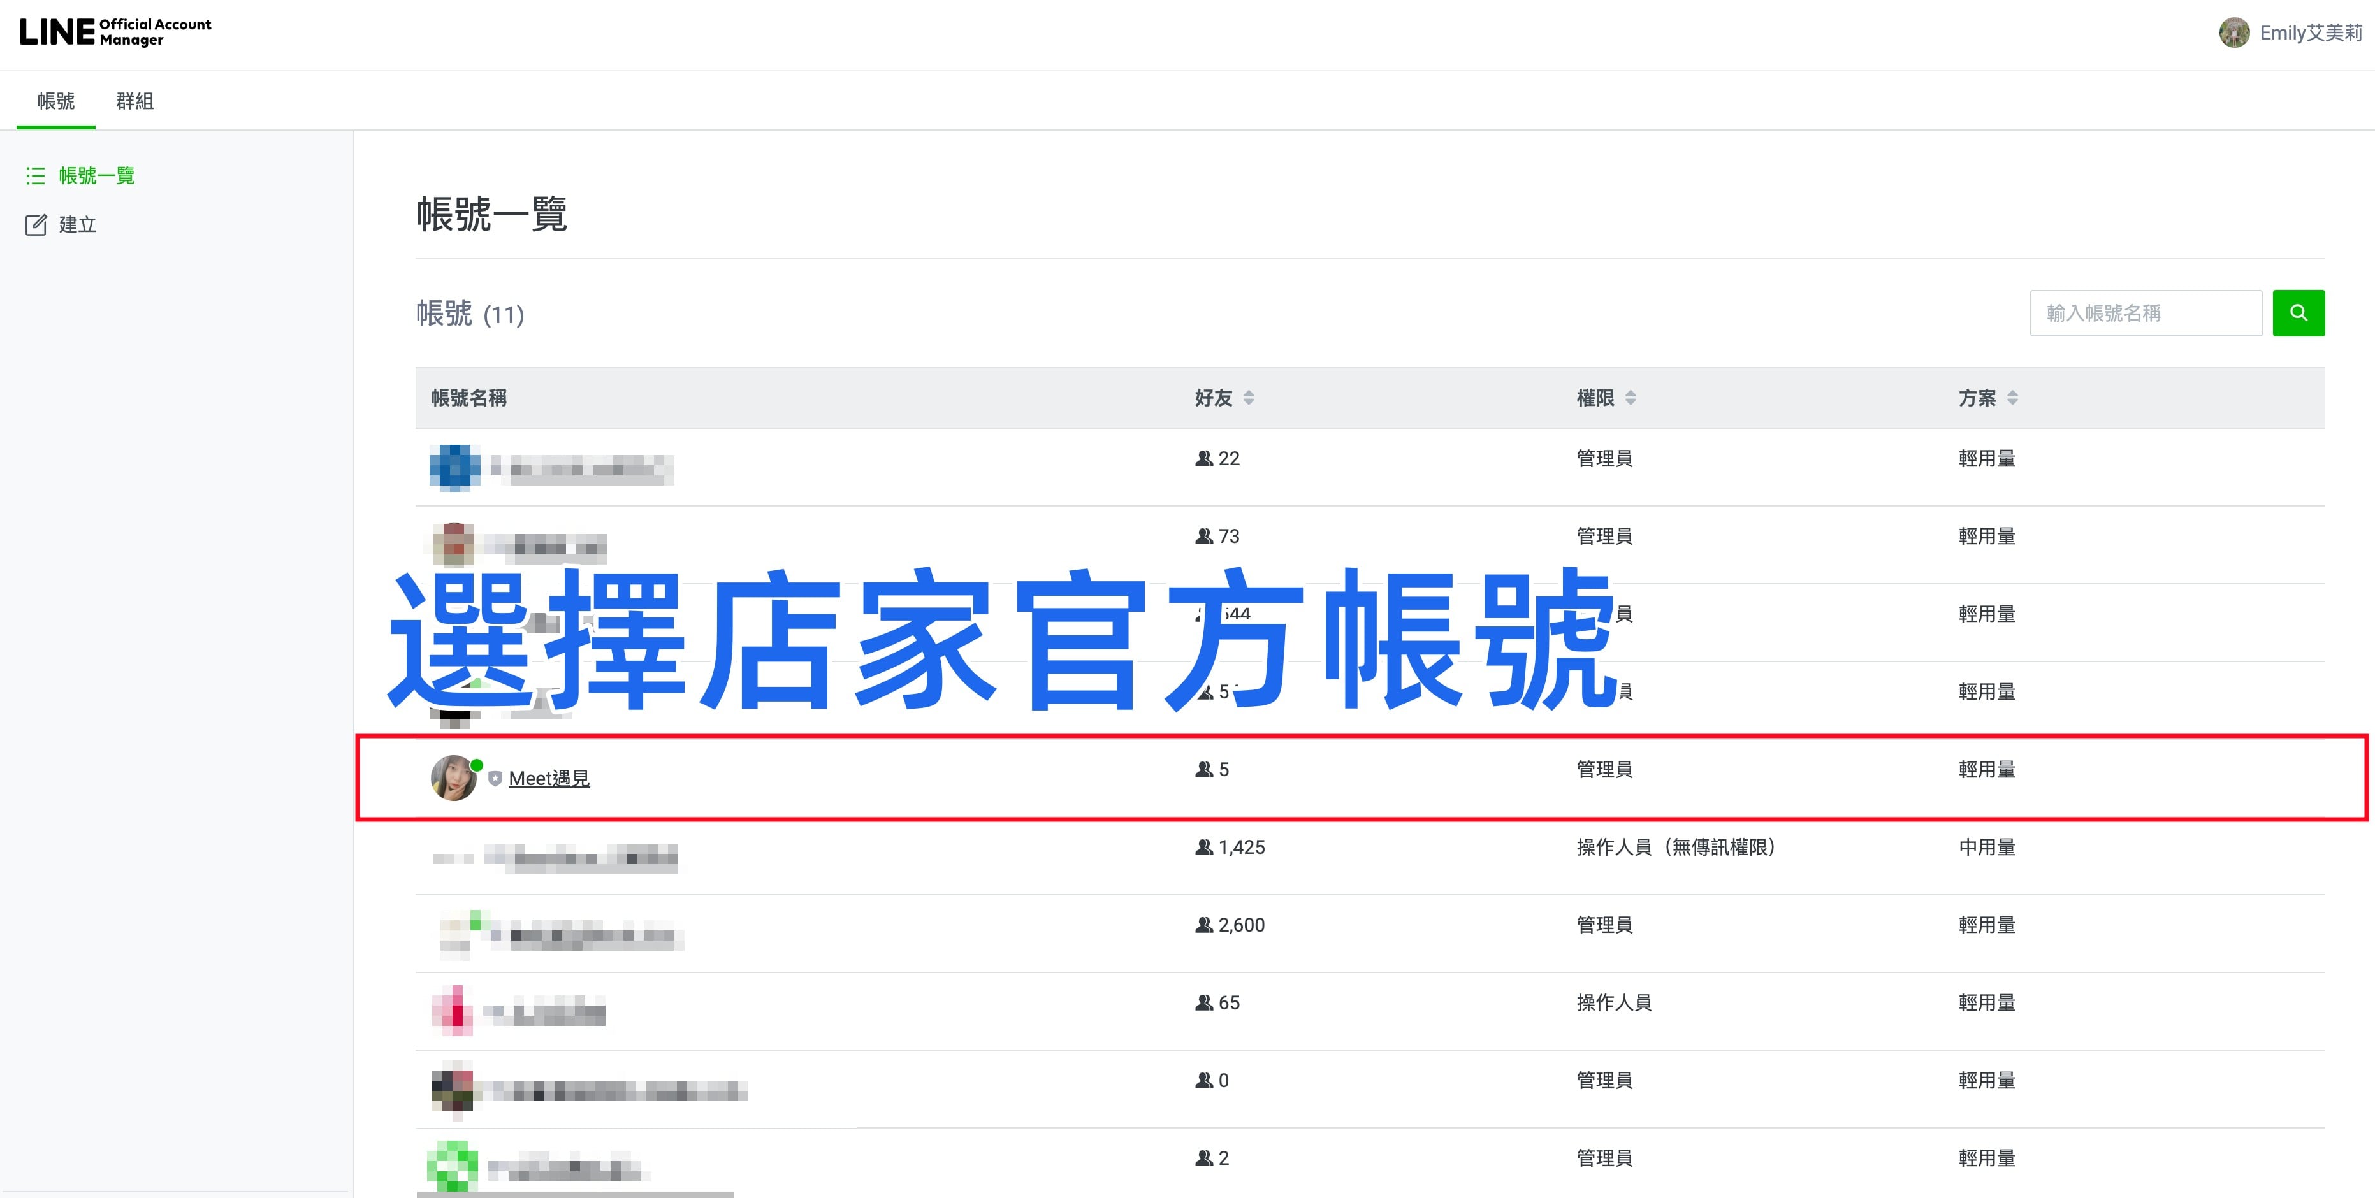Switch to the 群組 tab
The image size is (2375, 1198).
[134, 101]
